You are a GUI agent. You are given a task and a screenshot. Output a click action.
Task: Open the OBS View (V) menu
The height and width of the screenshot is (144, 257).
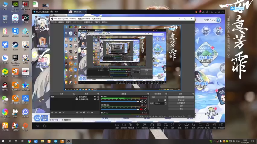click(x=68, y=22)
